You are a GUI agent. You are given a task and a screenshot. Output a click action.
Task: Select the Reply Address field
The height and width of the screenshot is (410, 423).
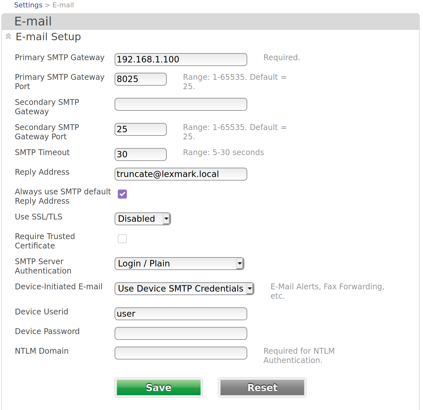tap(181, 174)
